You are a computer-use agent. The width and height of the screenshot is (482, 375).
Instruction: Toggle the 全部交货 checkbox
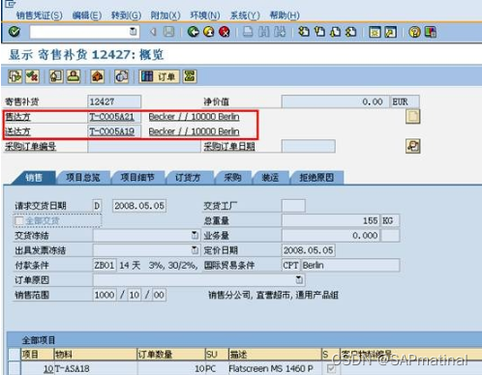coord(19,220)
